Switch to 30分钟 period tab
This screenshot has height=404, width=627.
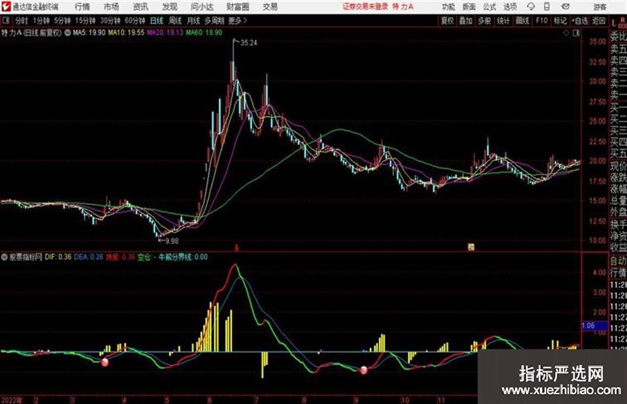click(110, 21)
